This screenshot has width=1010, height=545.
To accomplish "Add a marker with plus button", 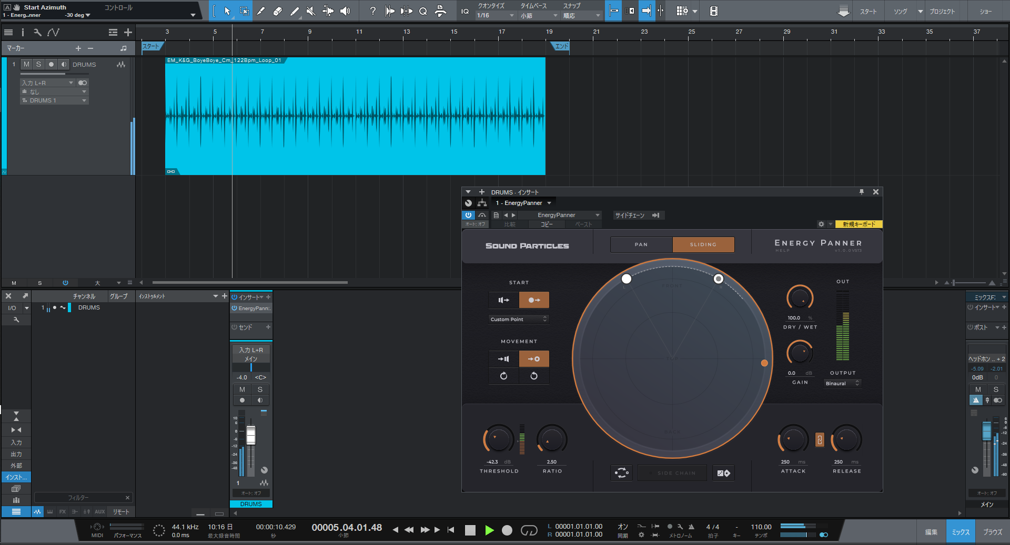I will point(78,48).
